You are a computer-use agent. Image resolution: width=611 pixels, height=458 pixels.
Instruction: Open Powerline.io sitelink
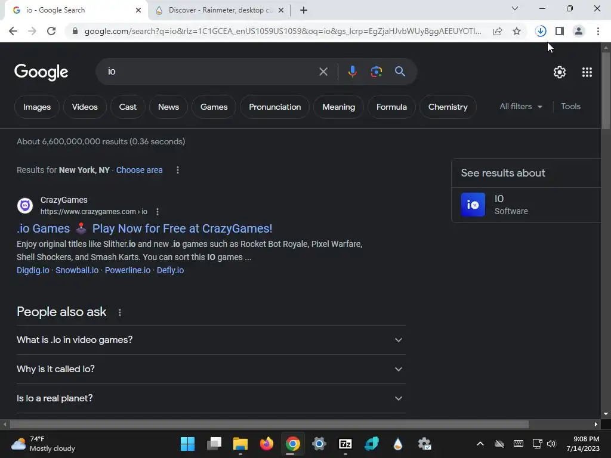pyautogui.click(x=128, y=270)
